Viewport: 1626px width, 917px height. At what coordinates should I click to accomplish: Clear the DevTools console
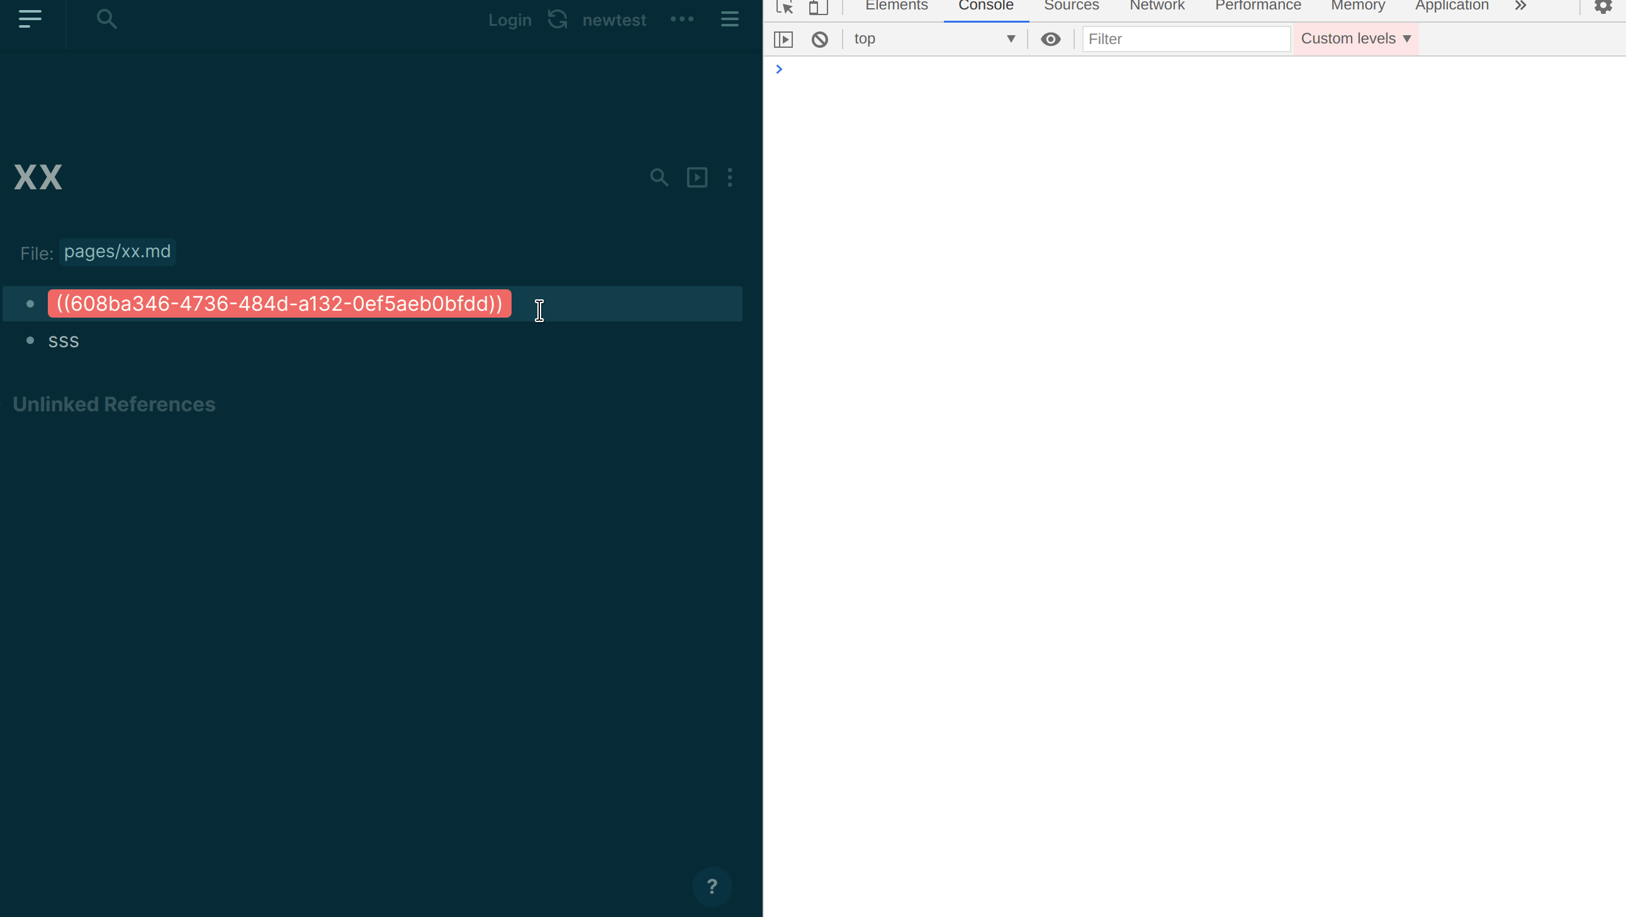[820, 39]
